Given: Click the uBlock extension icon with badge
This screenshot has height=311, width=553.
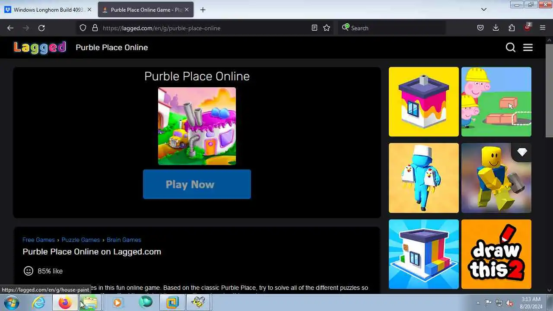Looking at the screenshot, I should (x=528, y=27).
